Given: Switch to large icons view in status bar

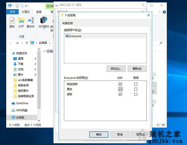Looking at the screenshot, I should click(x=163, y=125).
